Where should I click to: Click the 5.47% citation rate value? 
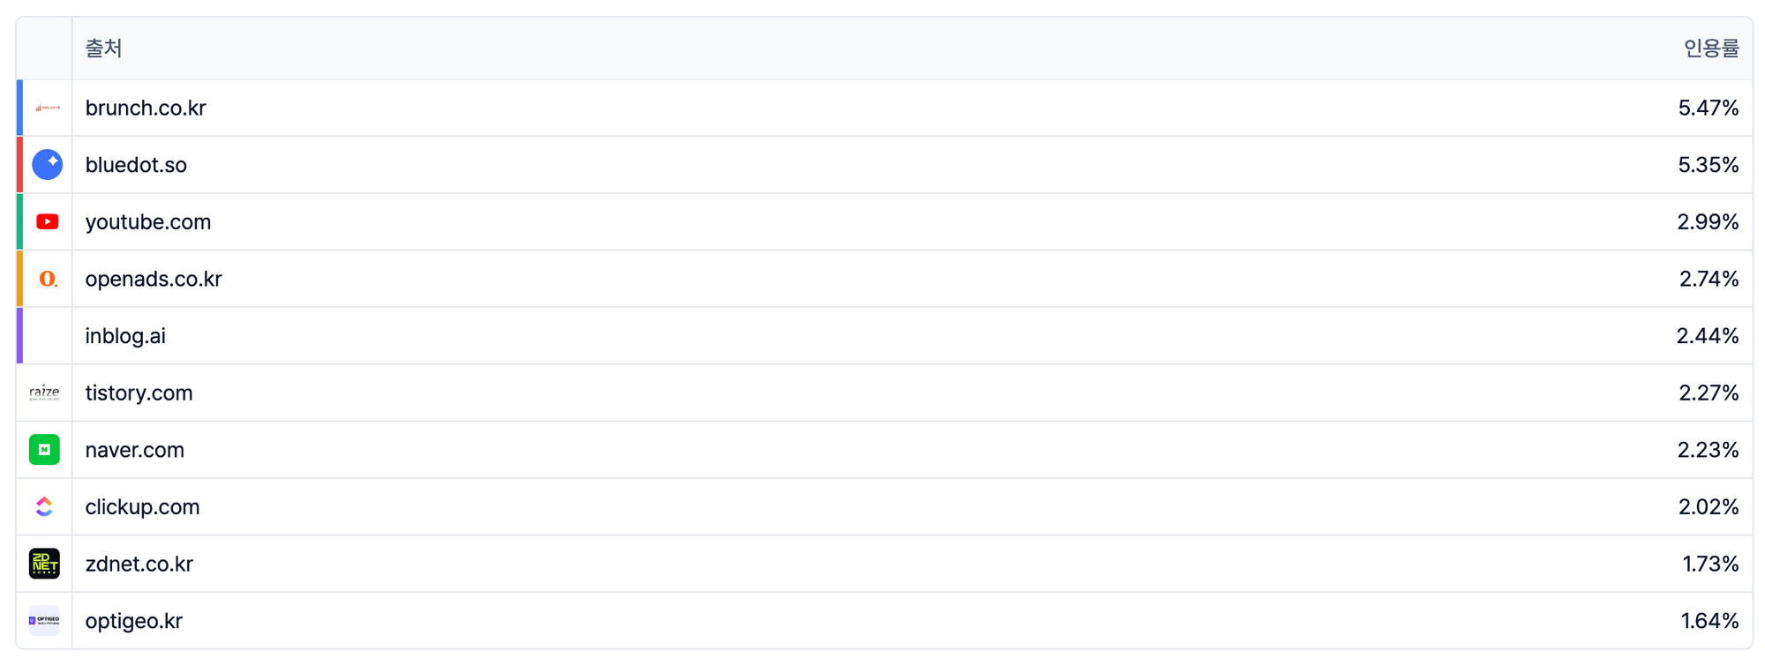pos(1708,108)
